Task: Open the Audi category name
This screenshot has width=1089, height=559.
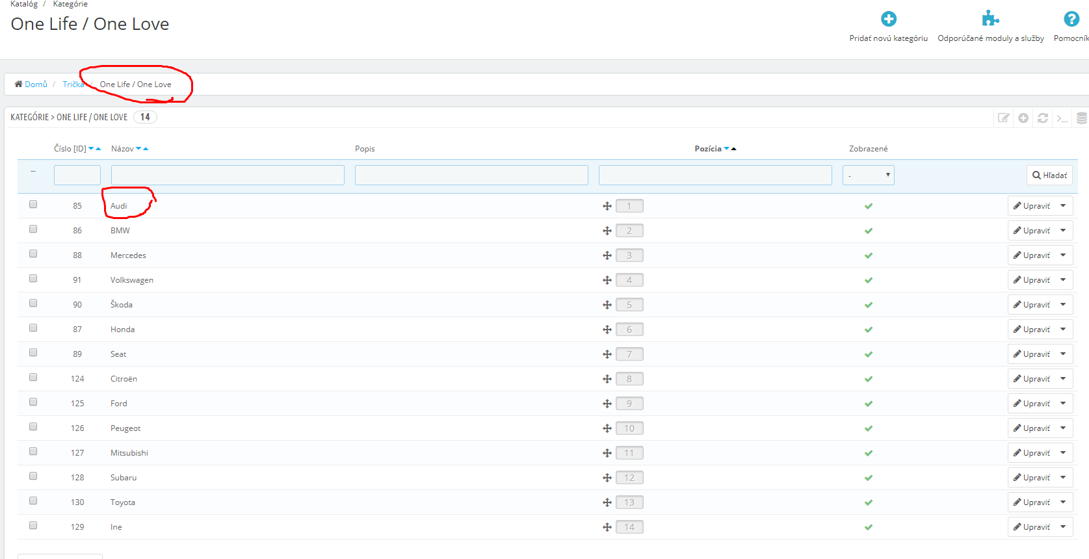Action: (x=119, y=206)
